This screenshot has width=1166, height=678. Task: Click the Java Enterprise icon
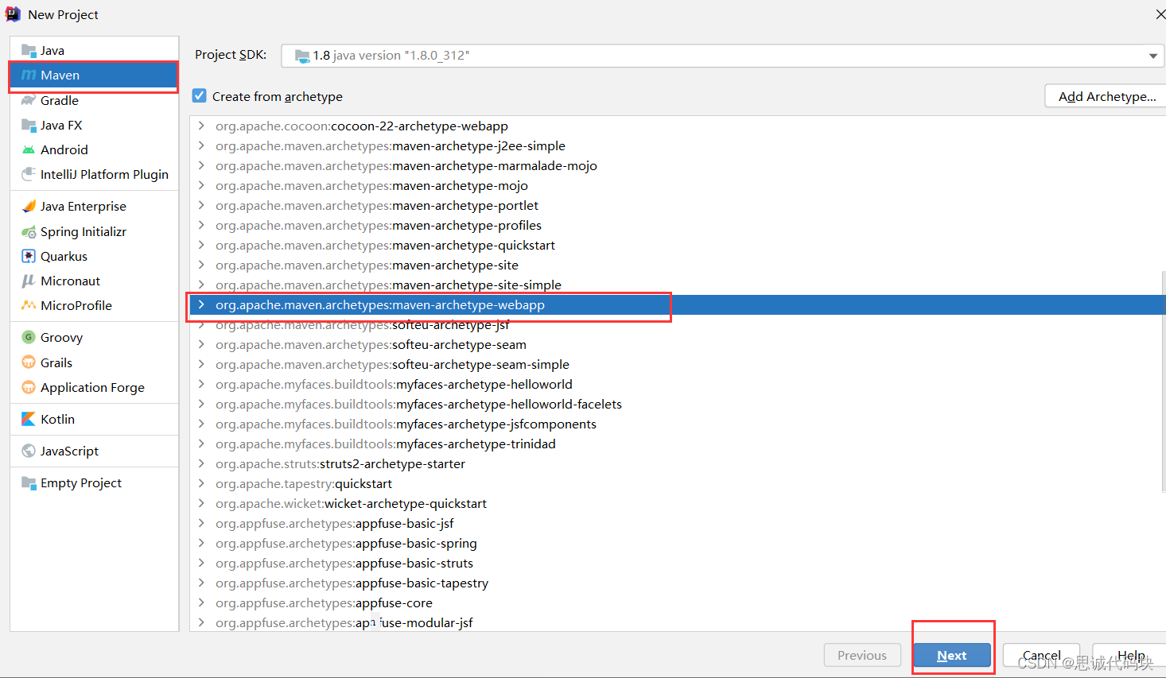pyautogui.click(x=29, y=206)
